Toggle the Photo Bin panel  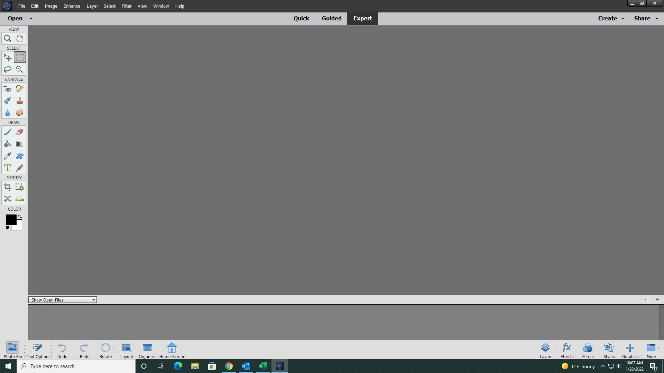click(12, 350)
